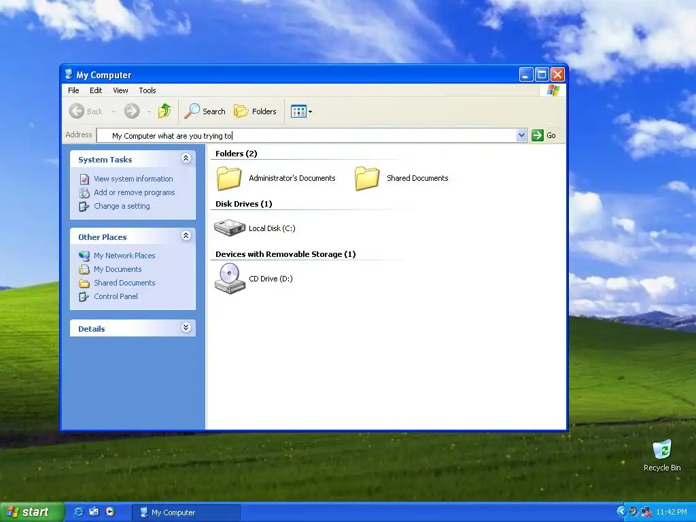Click the taskbar clock showing 11:42 PM

click(x=671, y=512)
